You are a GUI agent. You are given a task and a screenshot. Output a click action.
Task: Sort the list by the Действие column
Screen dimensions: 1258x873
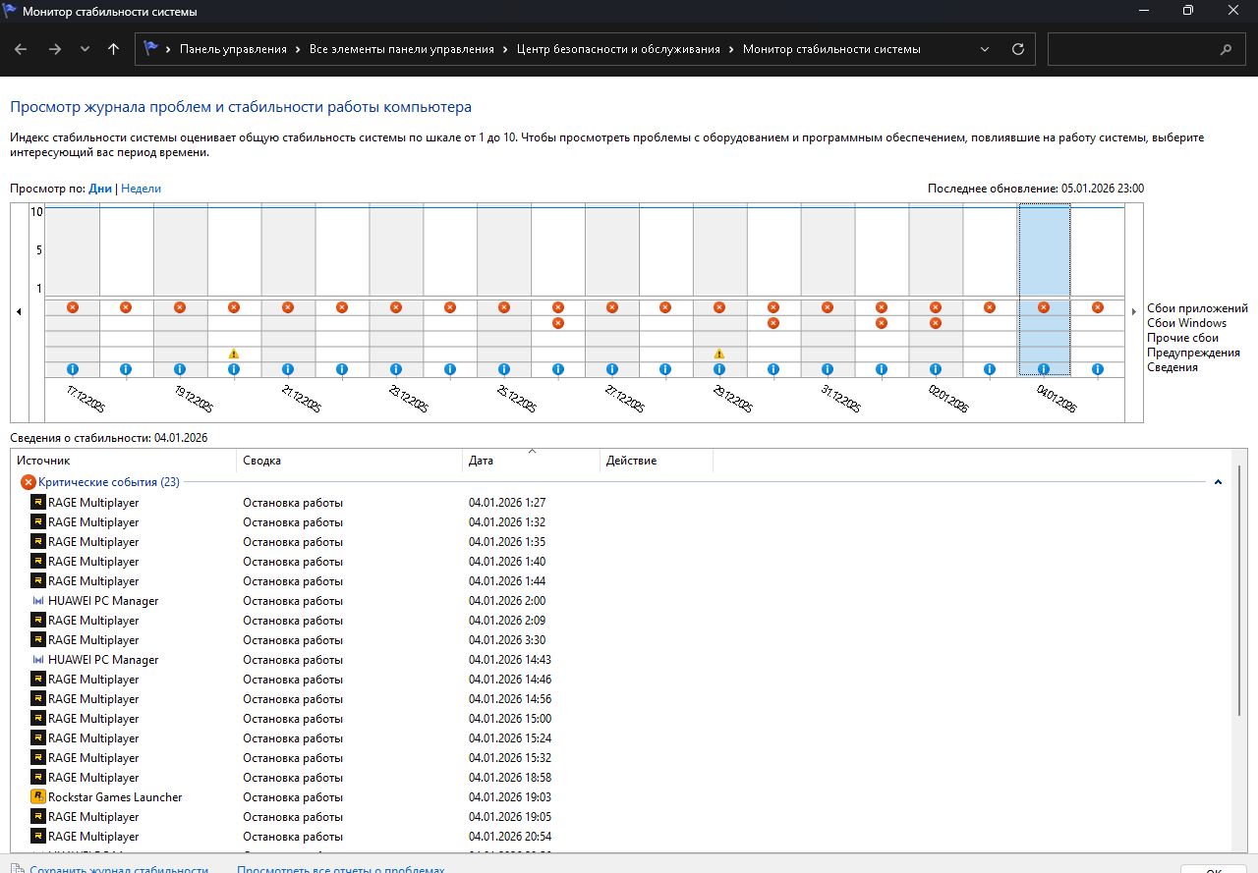coord(657,461)
